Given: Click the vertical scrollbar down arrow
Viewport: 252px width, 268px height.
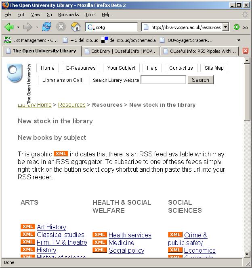Looking at the screenshot, I should click(x=247, y=254).
